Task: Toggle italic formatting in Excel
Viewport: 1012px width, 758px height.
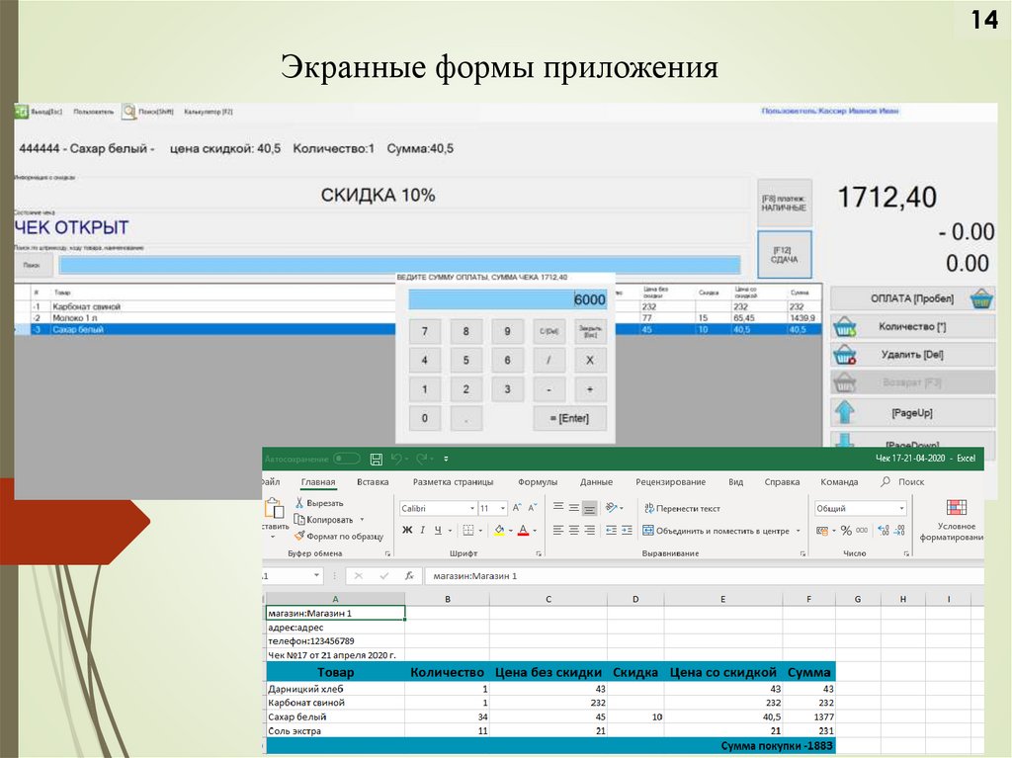Action: (x=423, y=530)
